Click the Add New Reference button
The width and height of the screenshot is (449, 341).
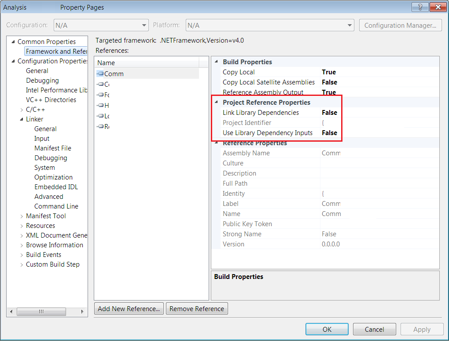click(x=129, y=308)
